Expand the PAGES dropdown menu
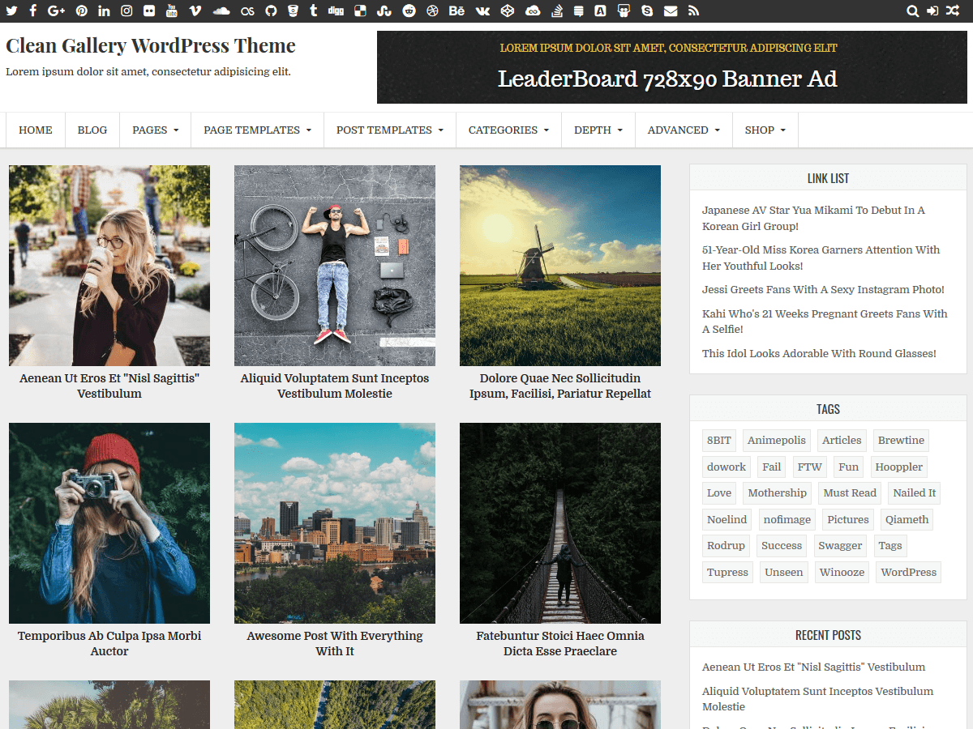 (x=154, y=130)
